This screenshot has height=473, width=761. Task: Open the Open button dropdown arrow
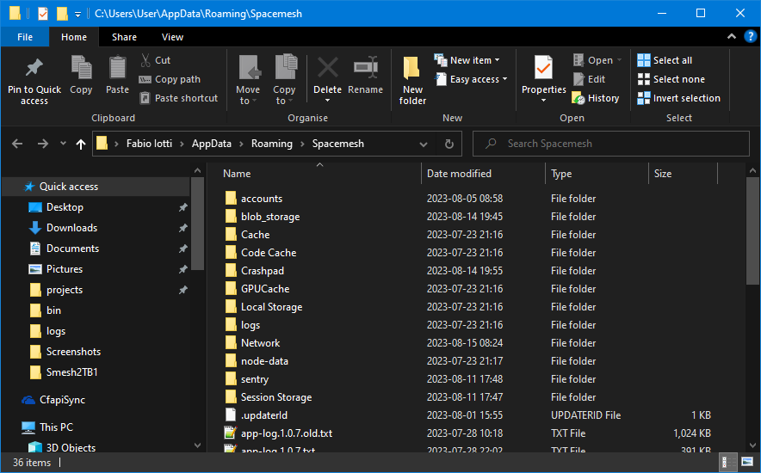(x=619, y=60)
